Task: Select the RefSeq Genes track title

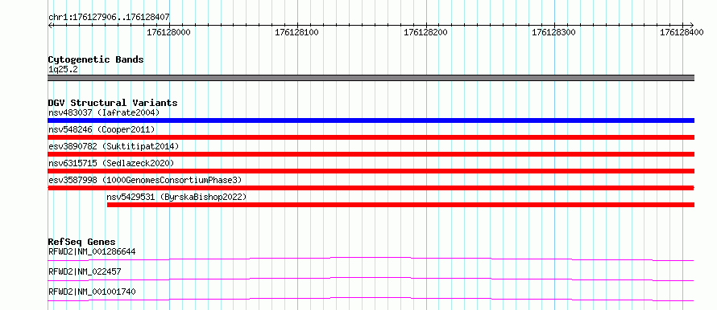Action: pos(82,242)
